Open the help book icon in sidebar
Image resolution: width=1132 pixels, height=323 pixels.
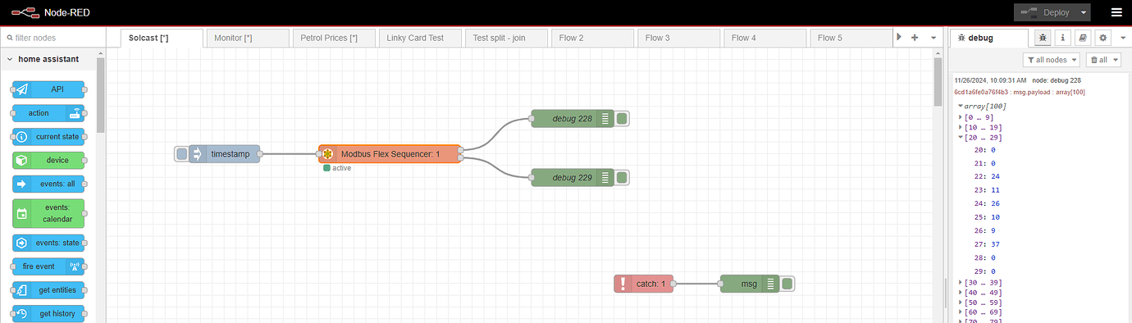[x=1083, y=38]
